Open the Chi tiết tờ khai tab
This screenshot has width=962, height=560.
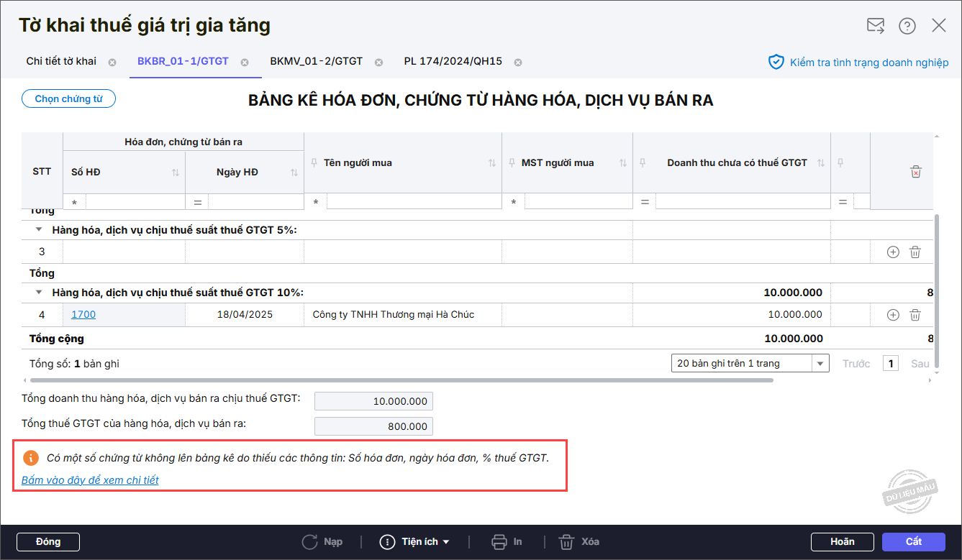[61, 62]
